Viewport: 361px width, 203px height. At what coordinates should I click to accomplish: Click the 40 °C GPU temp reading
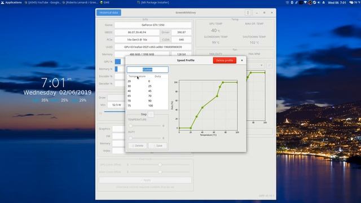[x=215, y=30]
